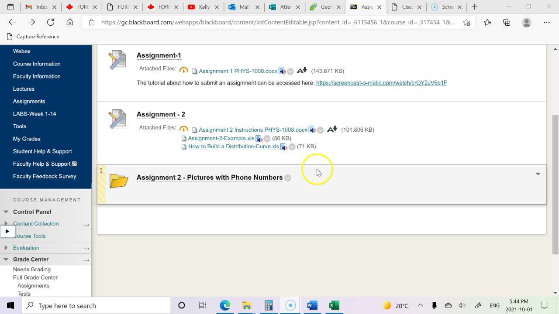Screen dimensions: 559x314
Task: Open options circle next to Assignment 1 PHYS-1008.docx
Action: click(290, 71)
